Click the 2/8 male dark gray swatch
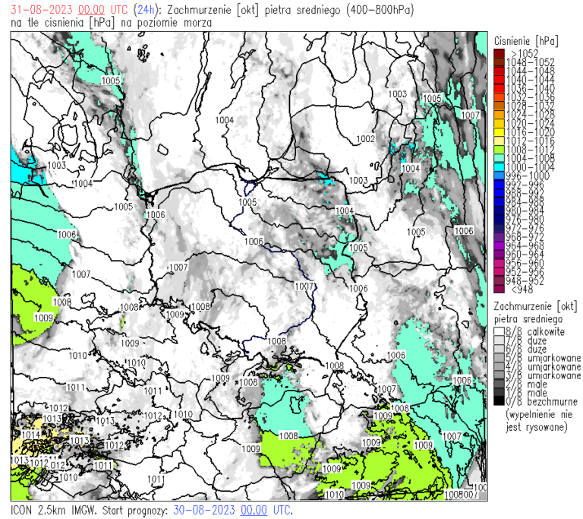This screenshot has width=583, height=519. tap(498, 385)
